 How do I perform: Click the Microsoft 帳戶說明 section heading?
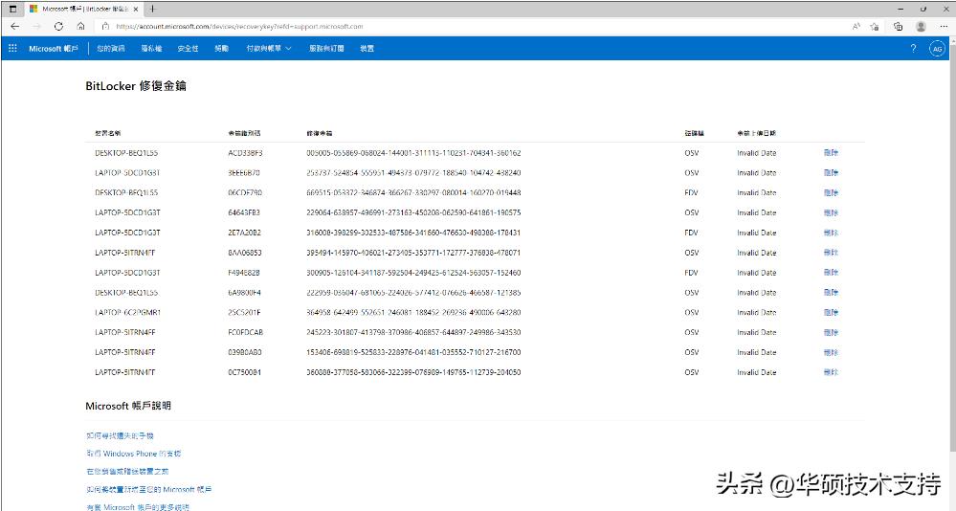pyautogui.click(x=128, y=406)
